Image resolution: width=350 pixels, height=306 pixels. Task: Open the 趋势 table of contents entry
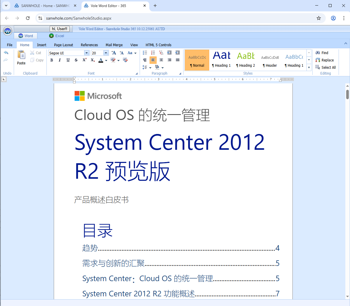(181, 248)
